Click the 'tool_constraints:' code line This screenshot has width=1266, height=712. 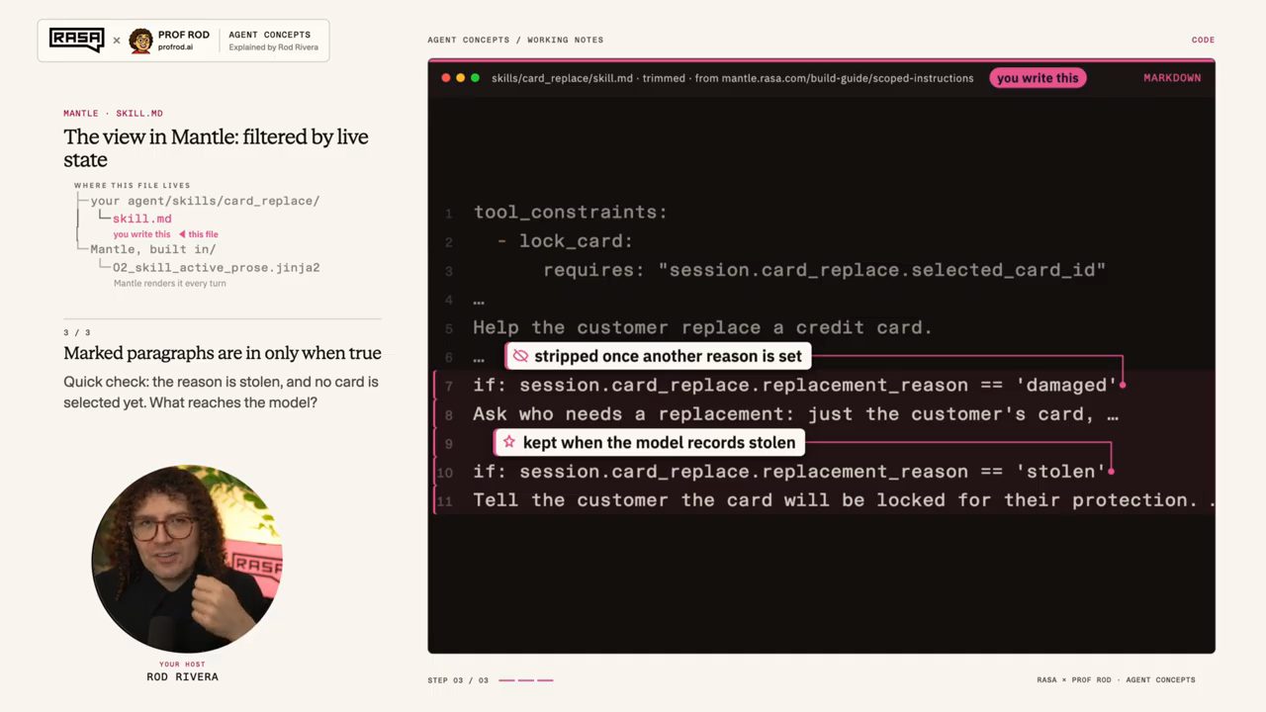(x=570, y=213)
